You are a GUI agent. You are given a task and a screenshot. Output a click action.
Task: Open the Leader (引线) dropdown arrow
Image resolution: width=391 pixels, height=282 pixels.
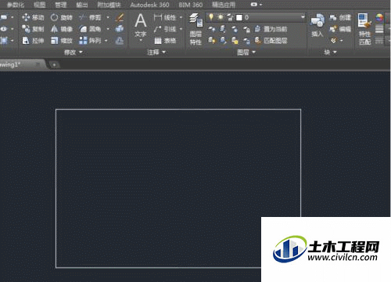tap(181, 29)
